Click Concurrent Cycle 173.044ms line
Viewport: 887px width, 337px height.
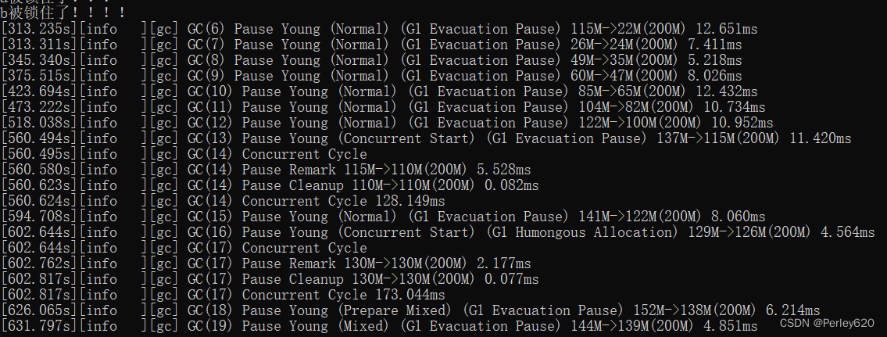223,295
